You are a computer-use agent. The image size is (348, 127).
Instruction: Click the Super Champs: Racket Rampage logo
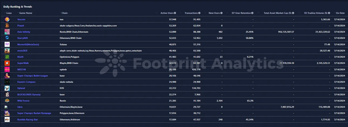[7, 113]
